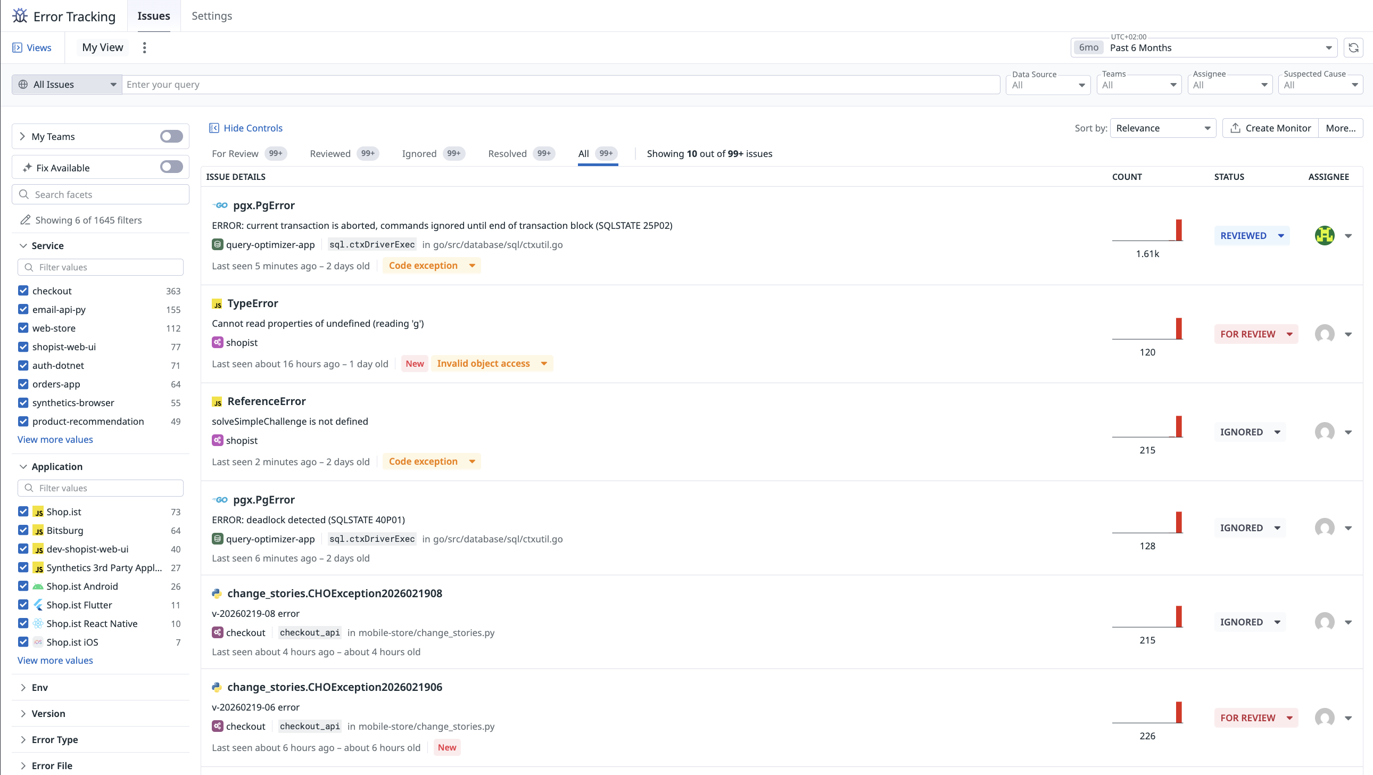Click the count bar graph for ReferenceError
This screenshot has width=1373, height=775.
[x=1147, y=426]
